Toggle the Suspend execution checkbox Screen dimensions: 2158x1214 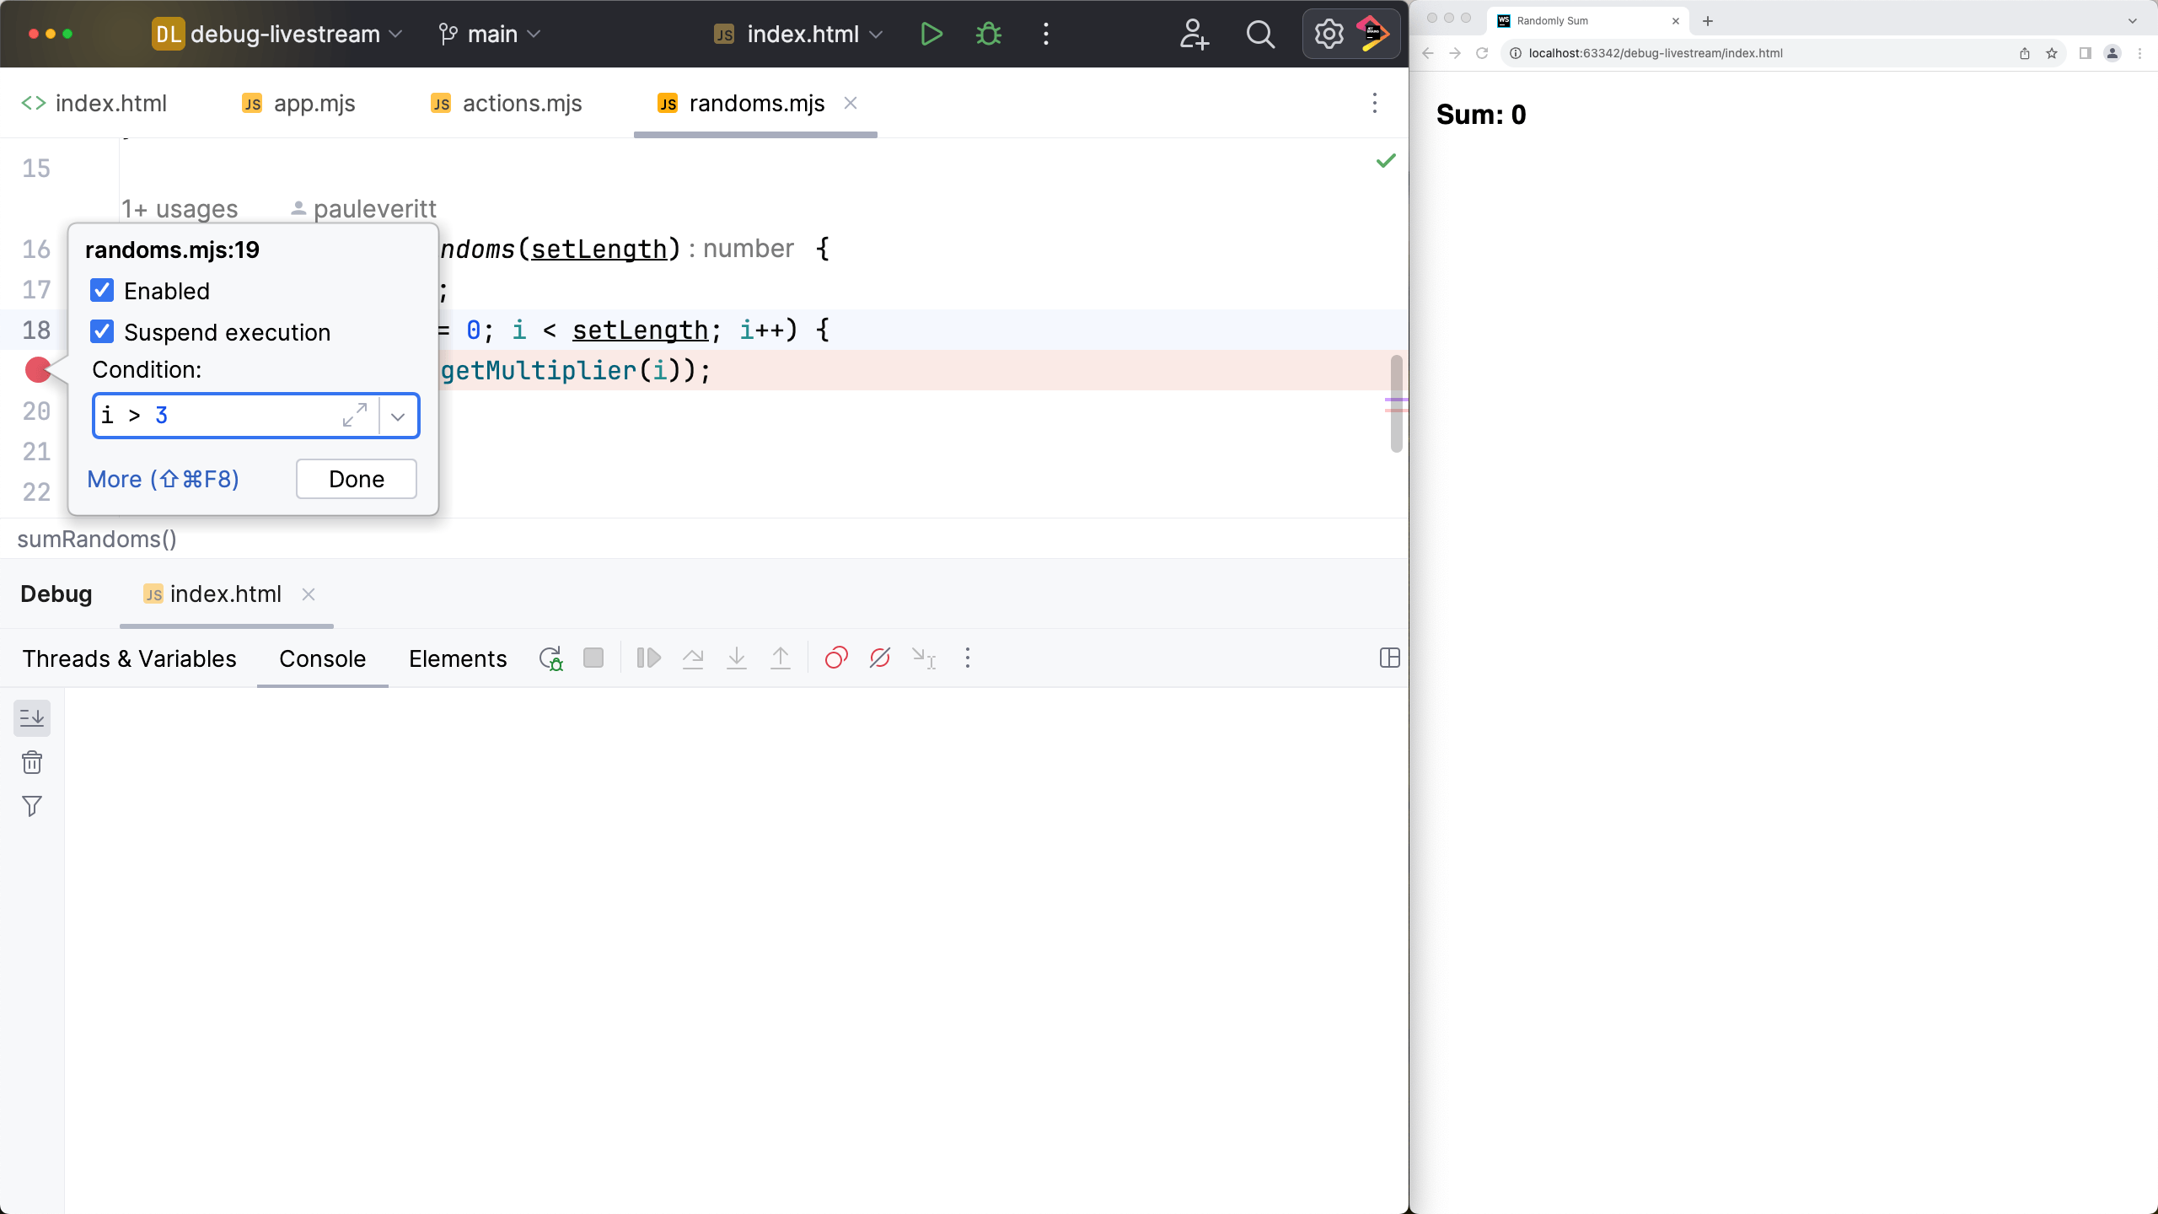102,330
